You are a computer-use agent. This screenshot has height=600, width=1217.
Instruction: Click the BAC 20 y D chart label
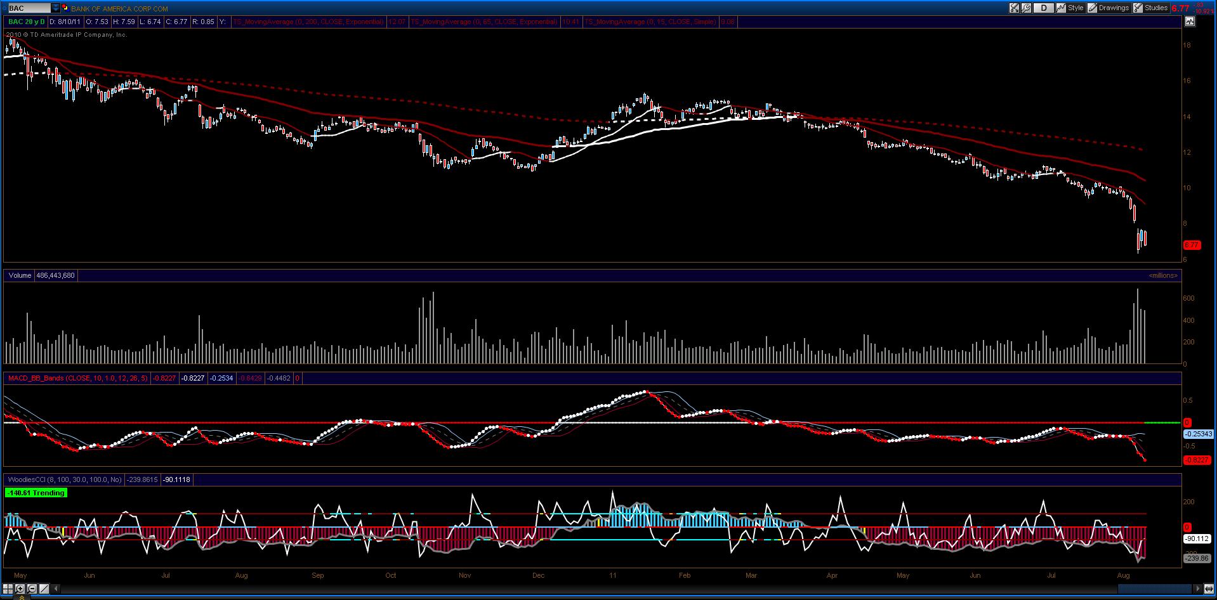pyautogui.click(x=27, y=22)
